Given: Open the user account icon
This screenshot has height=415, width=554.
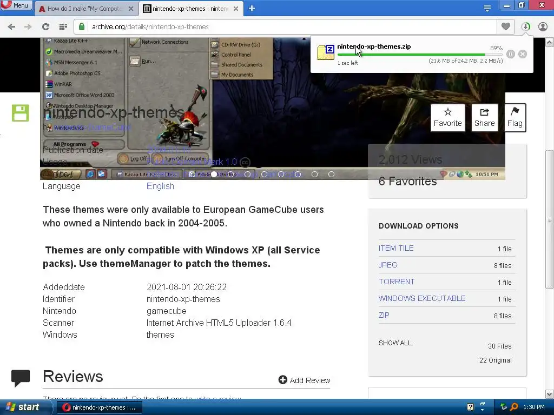Looking at the screenshot, I should (x=543, y=26).
